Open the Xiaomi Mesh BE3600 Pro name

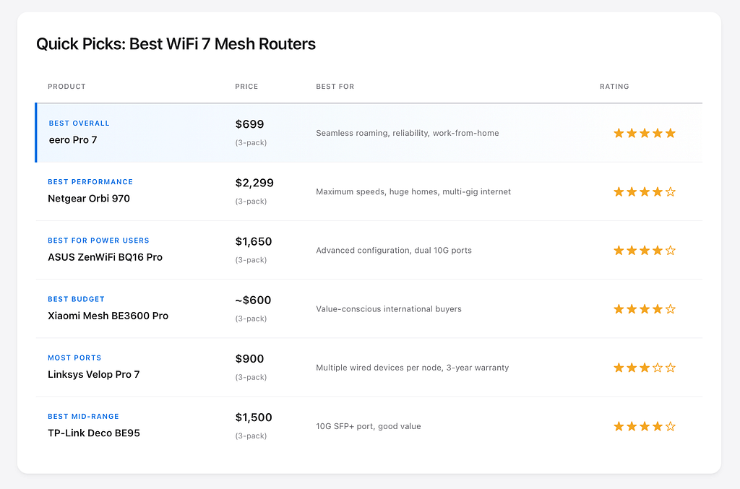[x=108, y=316]
